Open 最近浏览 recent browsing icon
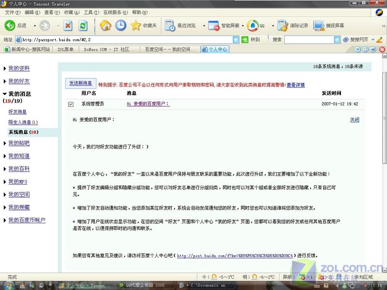 point(170,26)
